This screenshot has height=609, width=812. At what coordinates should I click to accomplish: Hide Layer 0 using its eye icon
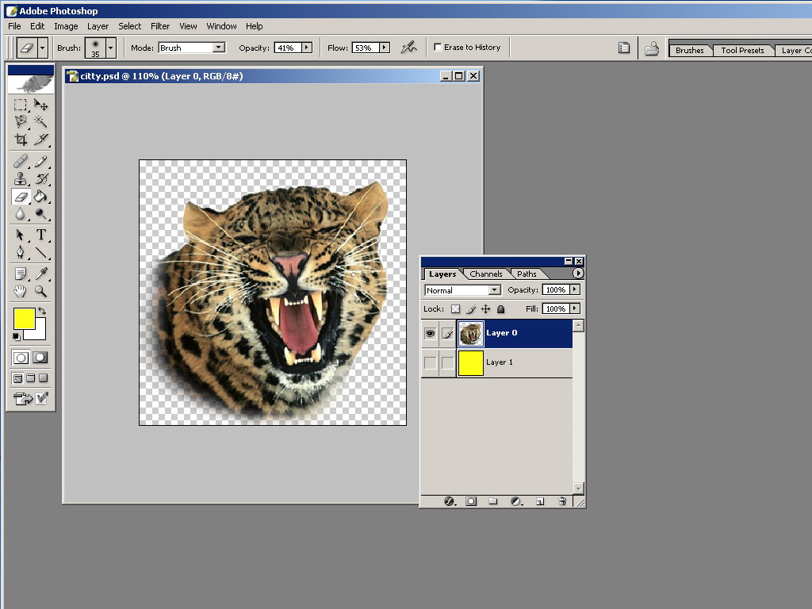point(430,334)
